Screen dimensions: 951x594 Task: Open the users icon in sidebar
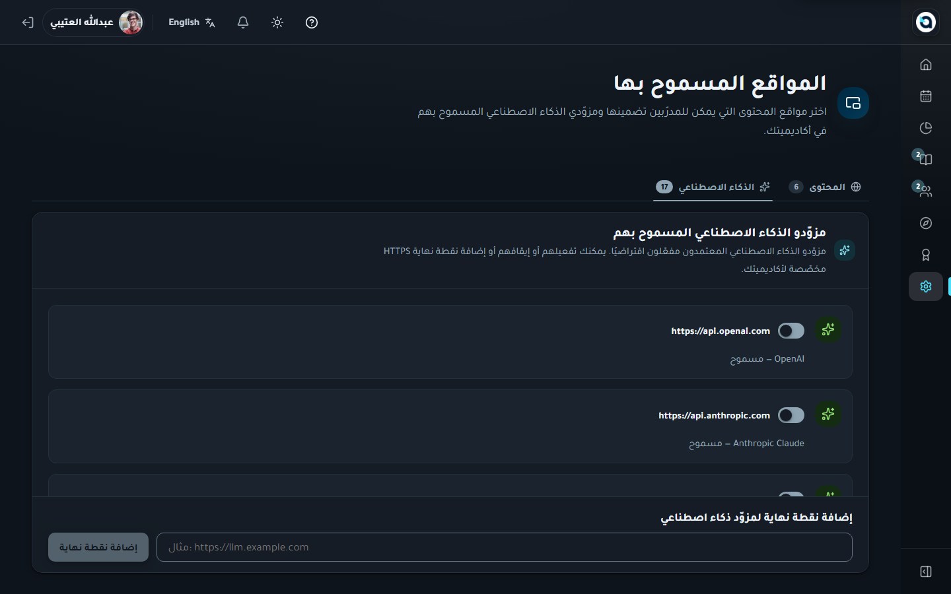click(926, 191)
